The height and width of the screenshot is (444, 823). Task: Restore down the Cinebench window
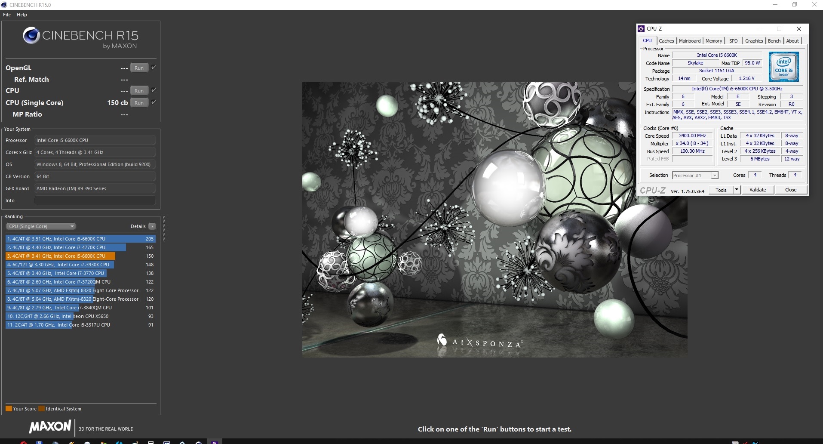pyautogui.click(x=795, y=5)
